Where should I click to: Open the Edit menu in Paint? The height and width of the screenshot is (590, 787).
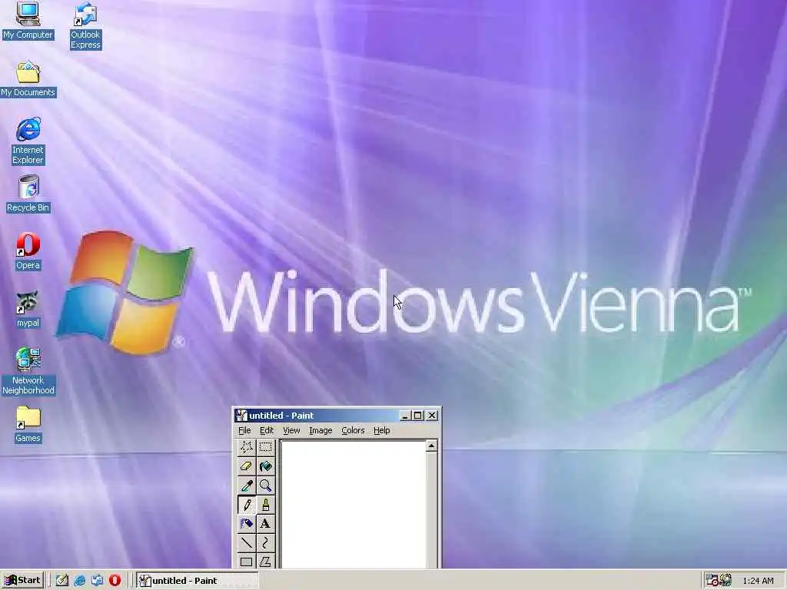click(x=267, y=430)
